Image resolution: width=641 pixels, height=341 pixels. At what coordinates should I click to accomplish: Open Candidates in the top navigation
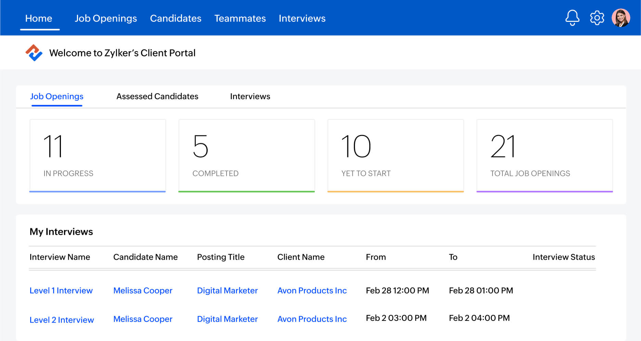click(176, 18)
